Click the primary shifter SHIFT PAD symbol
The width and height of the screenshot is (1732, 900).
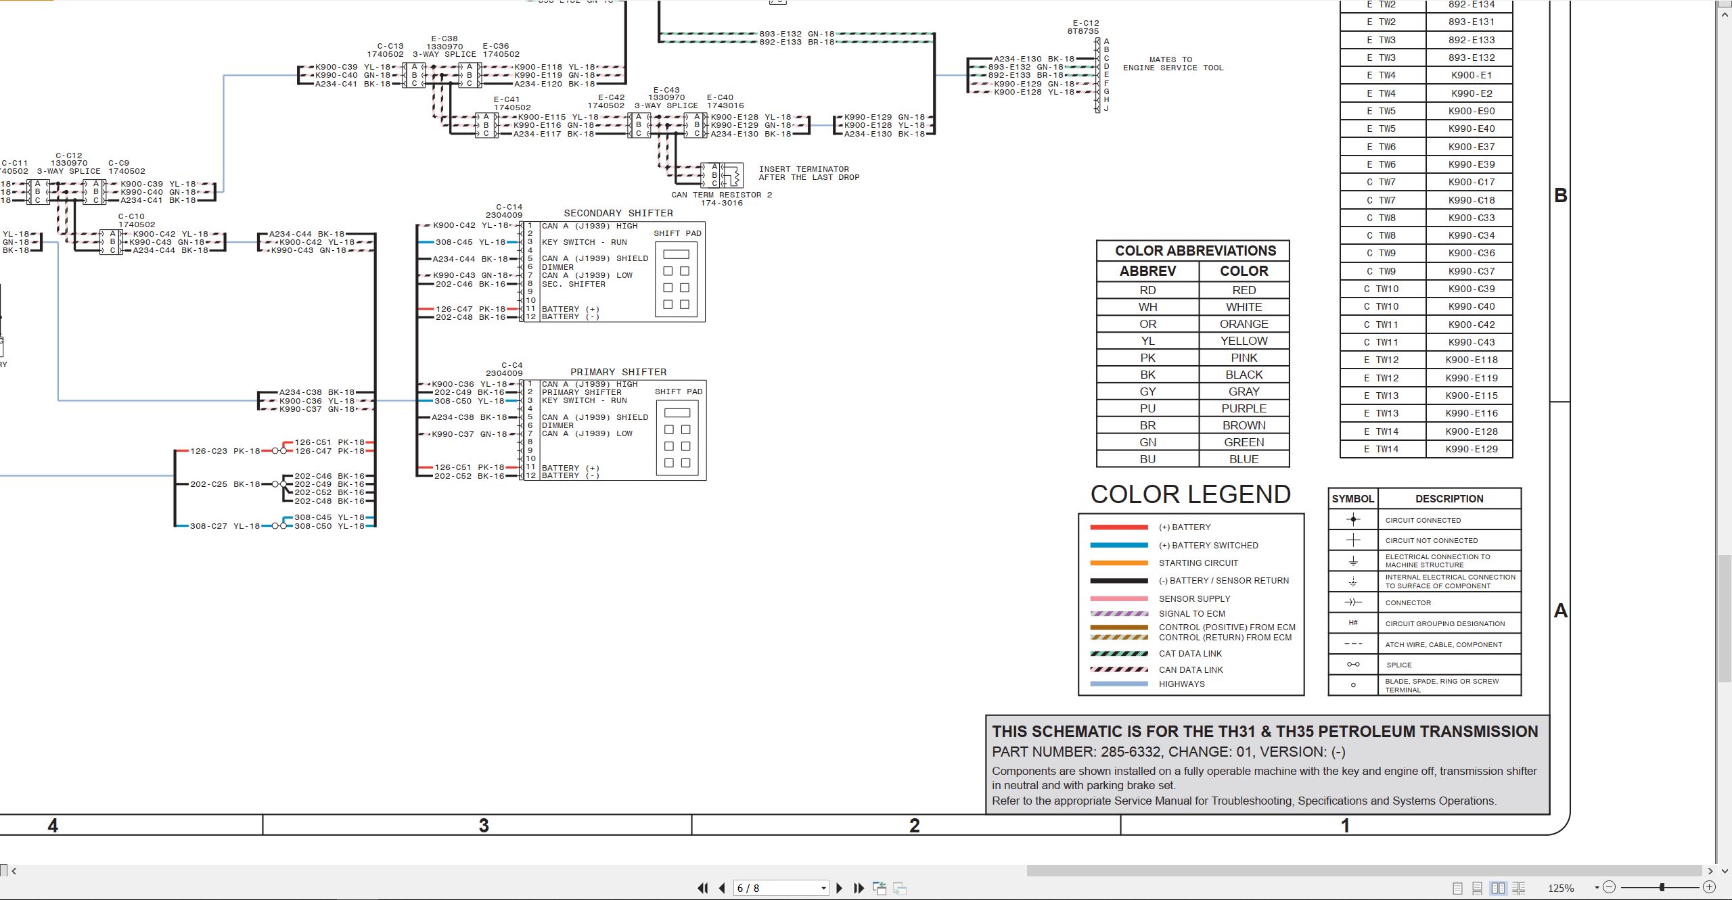coord(677,438)
